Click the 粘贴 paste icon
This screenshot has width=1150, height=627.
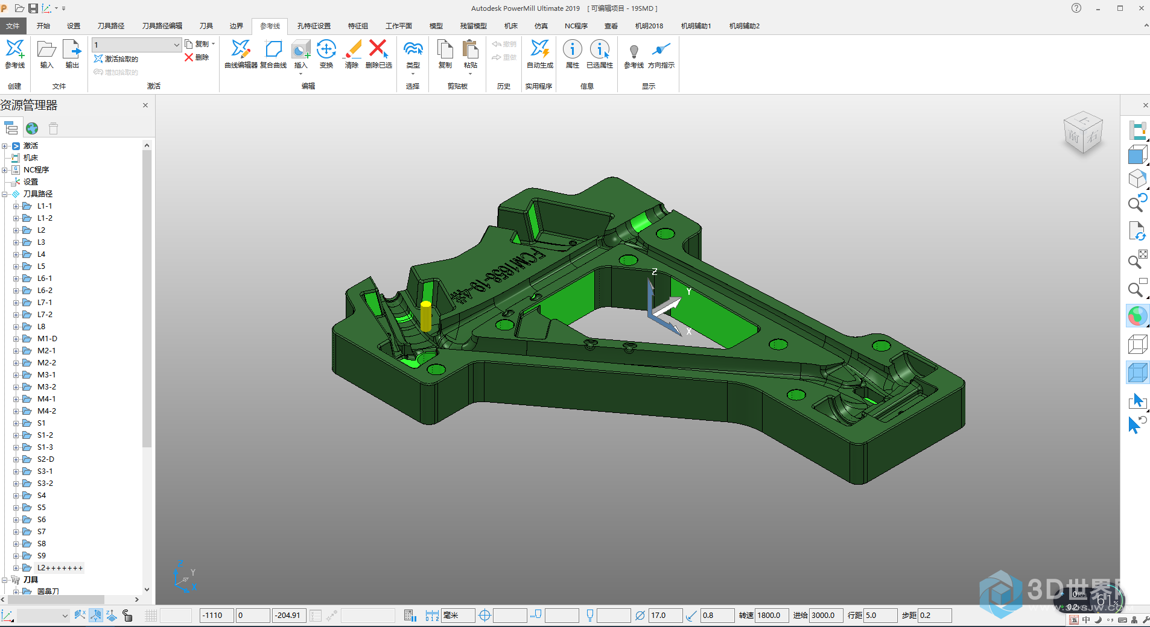(x=471, y=49)
